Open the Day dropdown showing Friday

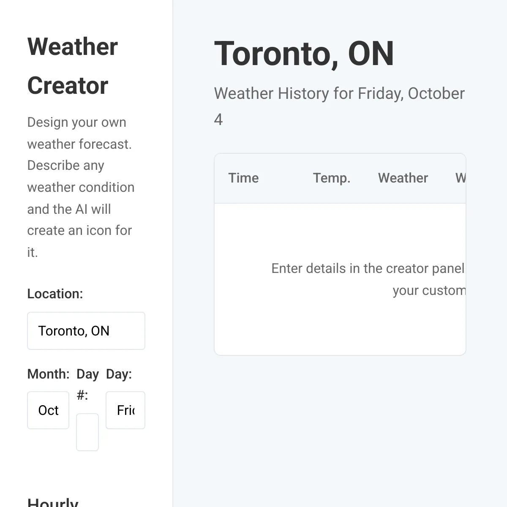125,410
